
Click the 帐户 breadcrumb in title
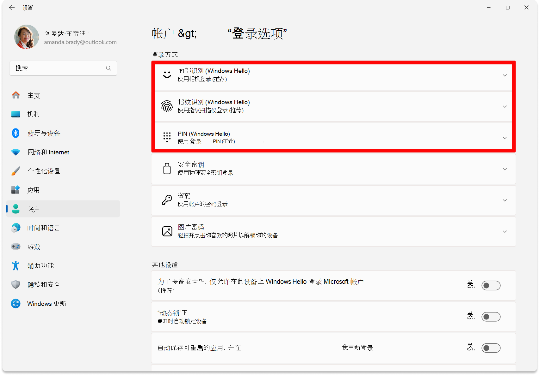(x=163, y=33)
